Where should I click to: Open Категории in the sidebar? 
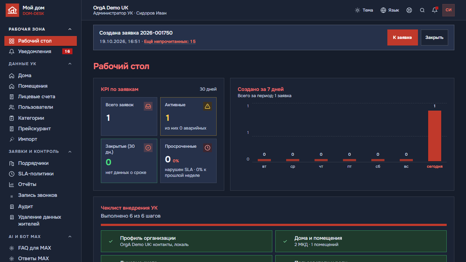pos(40,118)
